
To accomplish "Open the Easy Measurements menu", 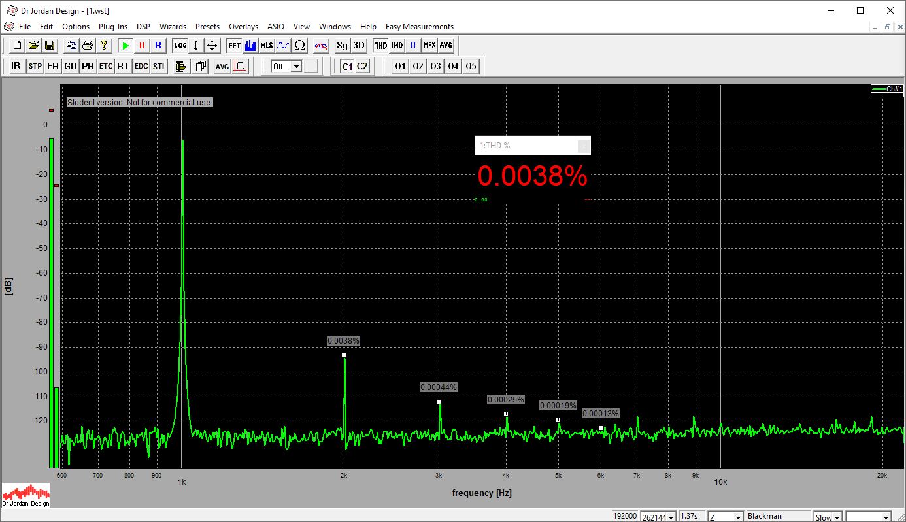I will [420, 27].
